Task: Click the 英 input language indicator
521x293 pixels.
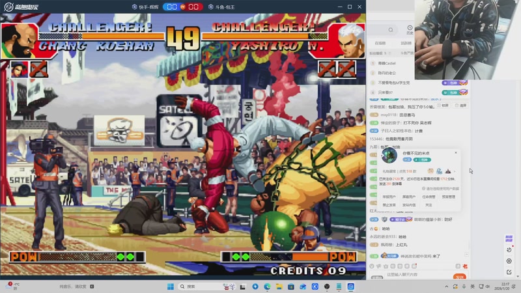Action: (x=472, y=286)
